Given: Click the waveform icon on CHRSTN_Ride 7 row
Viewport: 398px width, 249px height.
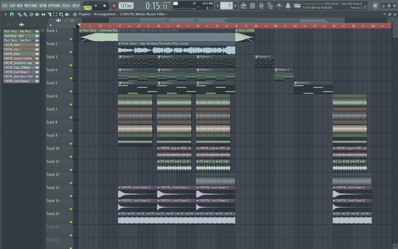Looking at the screenshot, I should 37,45.
